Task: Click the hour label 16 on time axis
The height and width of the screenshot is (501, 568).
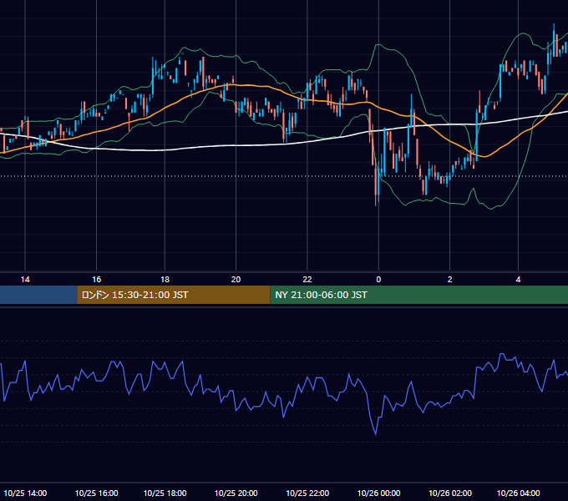Action: (96, 280)
